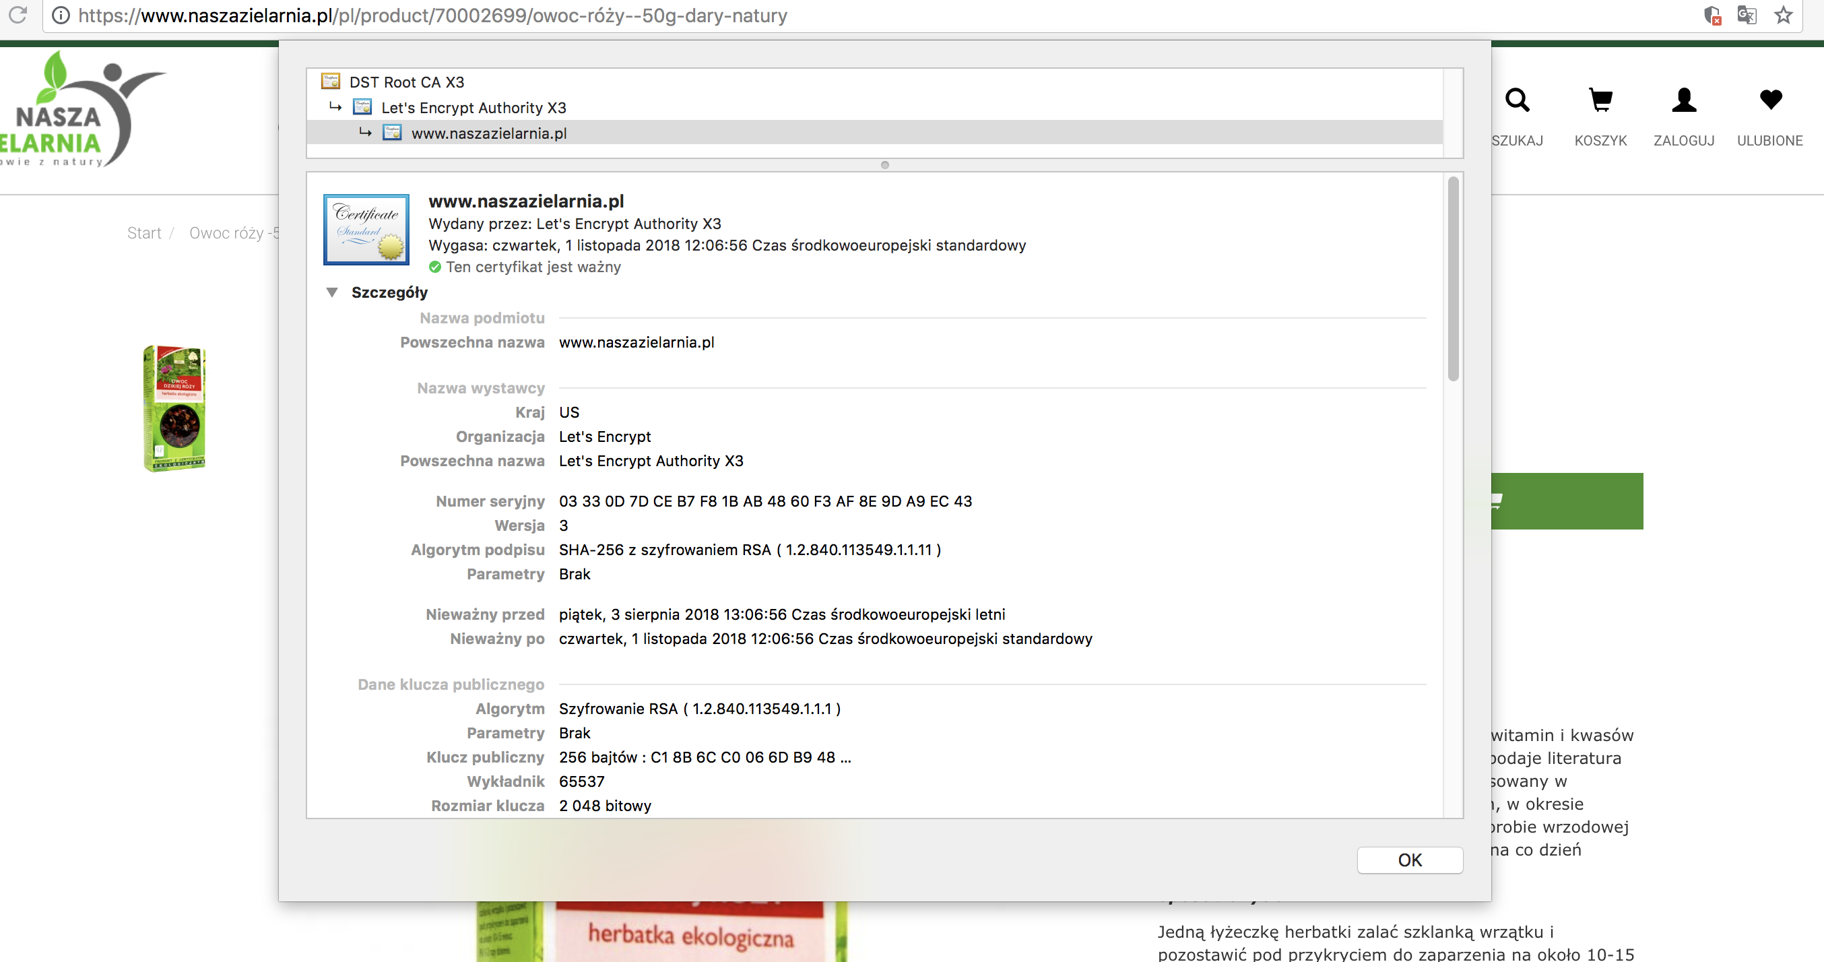This screenshot has width=1824, height=962.
Task: Click the pane splitter handle dot
Action: pyautogui.click(x=884, y=165)
